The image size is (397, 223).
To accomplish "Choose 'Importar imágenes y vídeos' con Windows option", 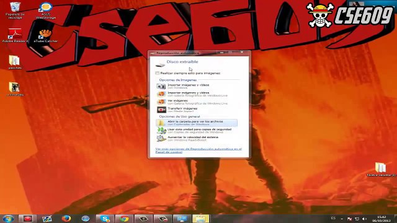I will pos(197,86).
